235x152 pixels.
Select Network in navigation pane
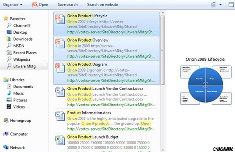(17, 148)
